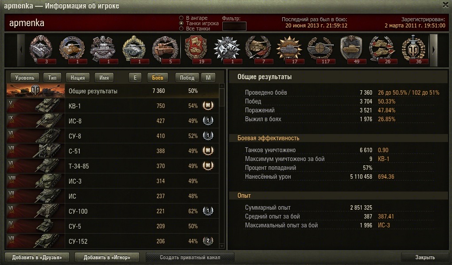Click the mastery M badge on КВ-1

[x=208, y=106]
